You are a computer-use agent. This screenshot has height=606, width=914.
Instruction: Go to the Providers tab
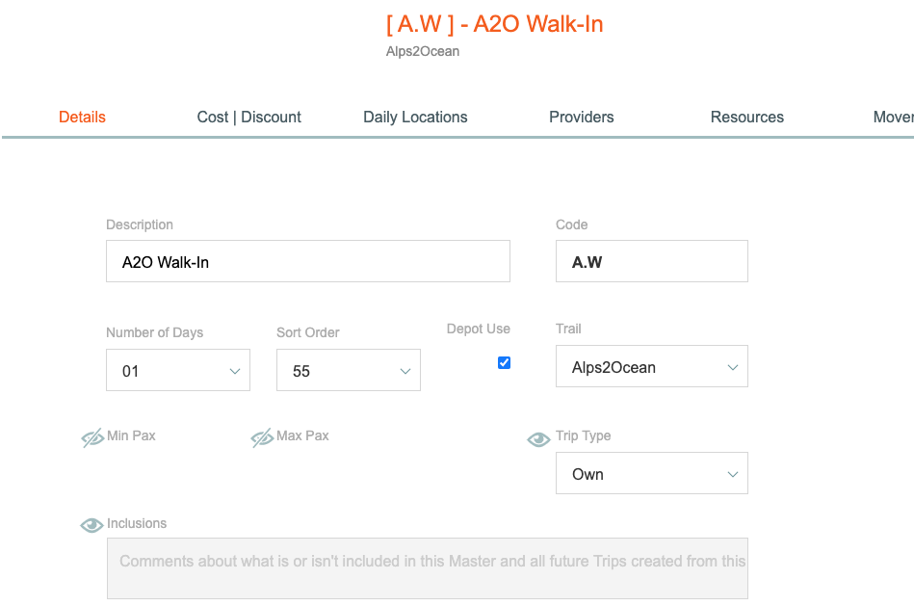pos(581,118)
